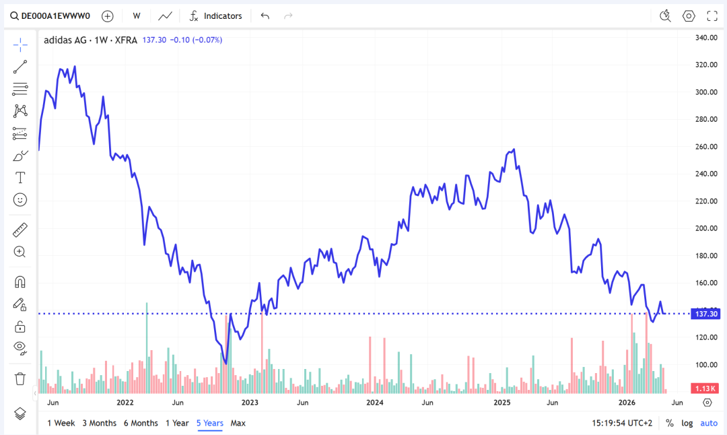Image resolution: width=727 pixels, height=435 pixels.
Task: Open the chart type line dropdown
Action: pos(165,15)
